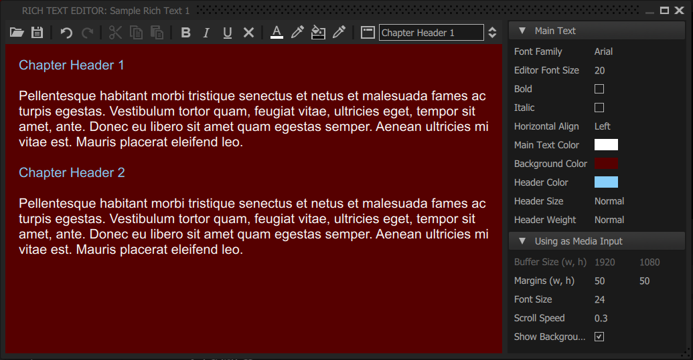Close the Rich Text Editor window
Image resolution: width=693 pixels, height=360 pixels.
point(680,10)
